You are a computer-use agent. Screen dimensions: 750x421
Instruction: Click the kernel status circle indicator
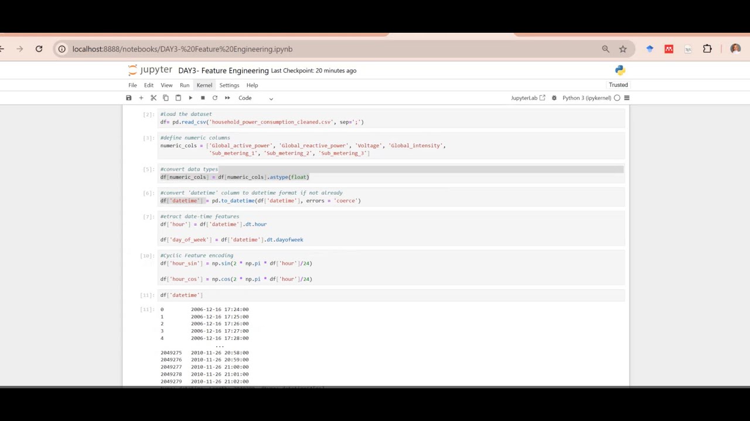617,98
